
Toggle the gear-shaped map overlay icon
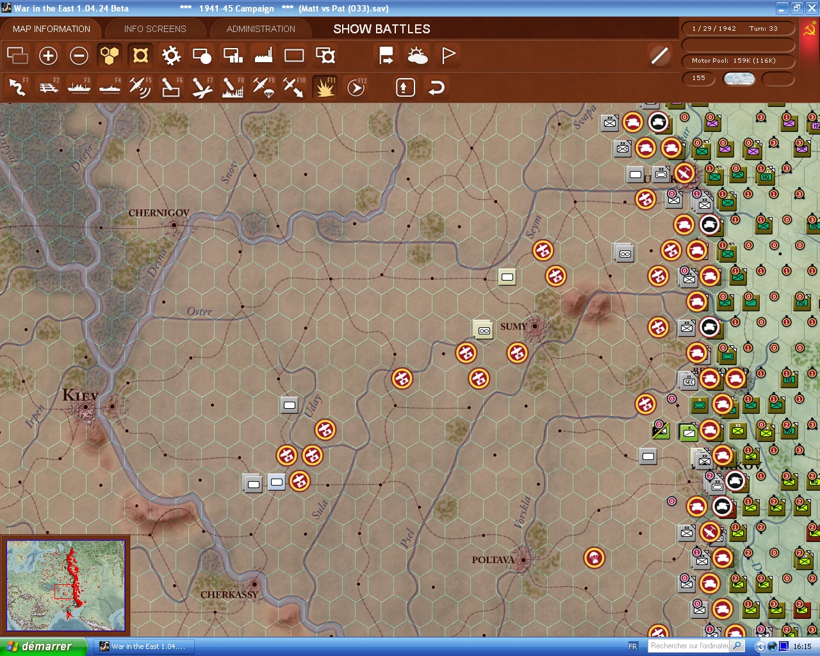click(x=171, y=56)
